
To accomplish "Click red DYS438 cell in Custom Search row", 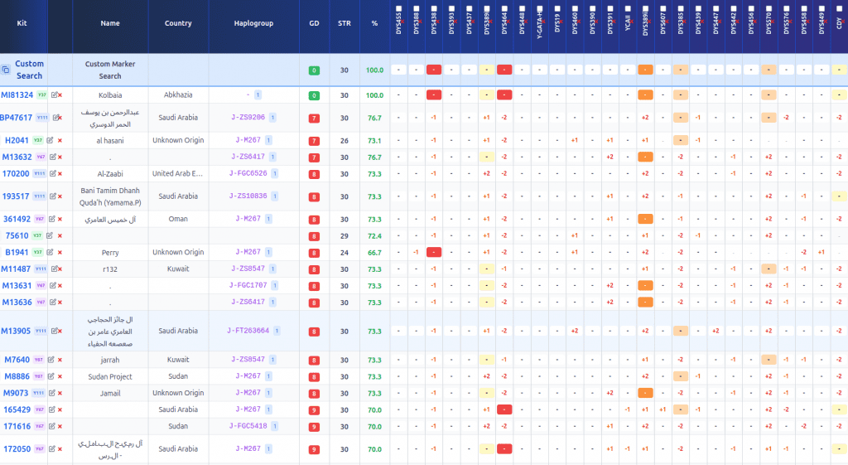I will (433, 70).
